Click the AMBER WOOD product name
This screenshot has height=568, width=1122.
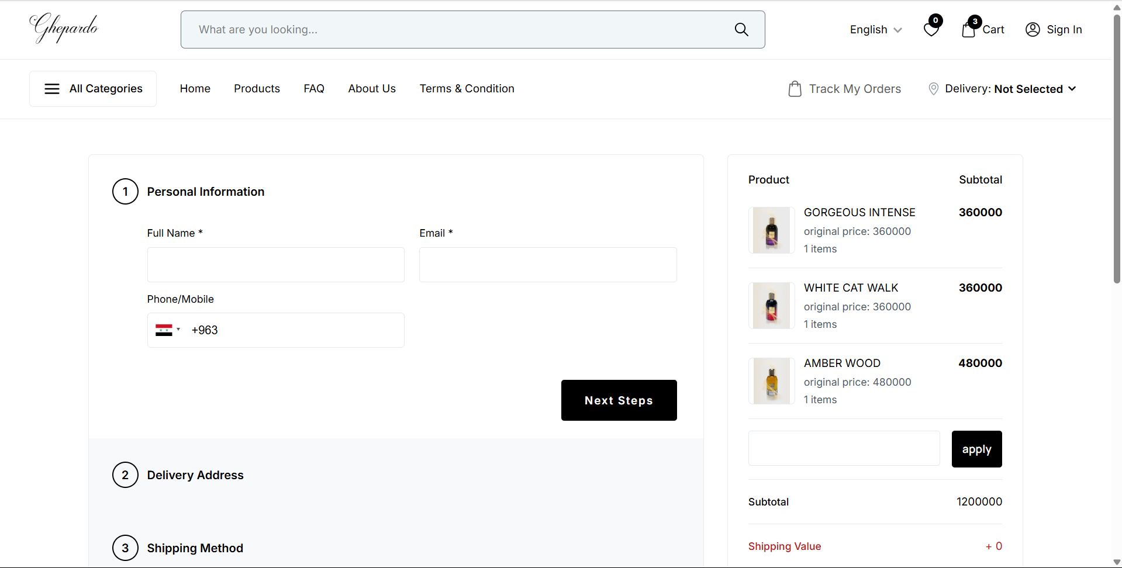pyautogui.click(x=842, y=363)
